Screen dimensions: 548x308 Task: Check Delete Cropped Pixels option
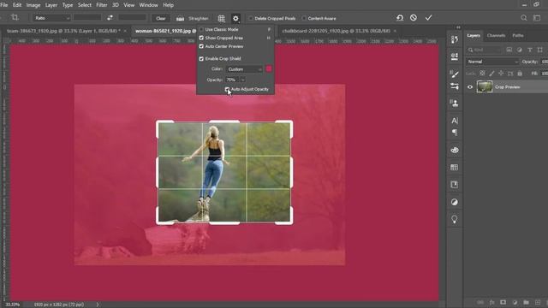(251, 18)
